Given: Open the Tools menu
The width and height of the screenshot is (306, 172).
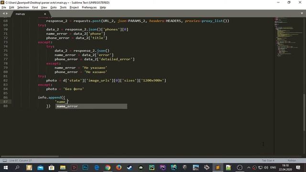Looking at the screenshot, I should 63,8.
